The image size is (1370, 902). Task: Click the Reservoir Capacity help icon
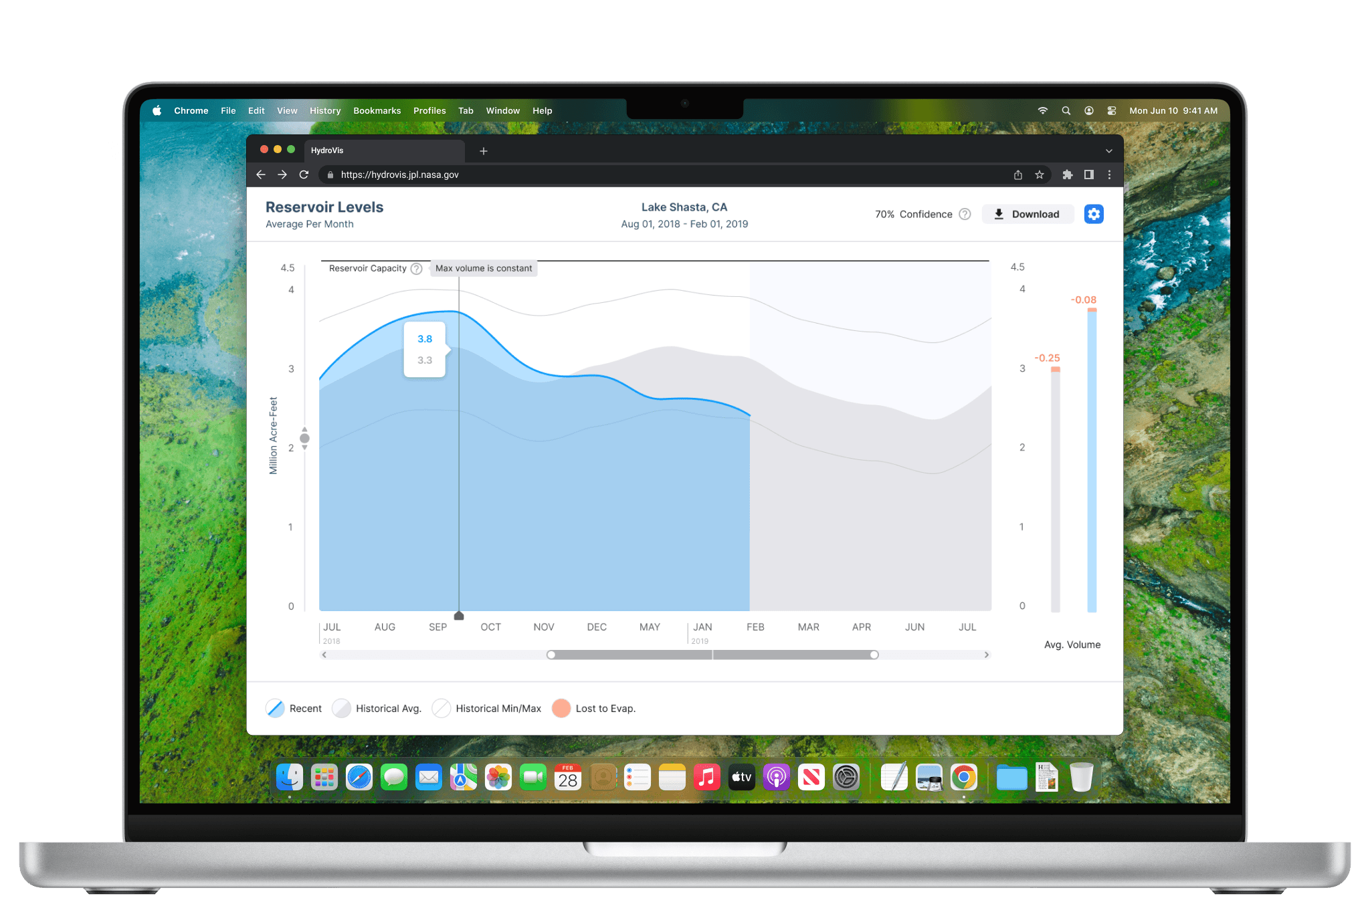(416, 268)
